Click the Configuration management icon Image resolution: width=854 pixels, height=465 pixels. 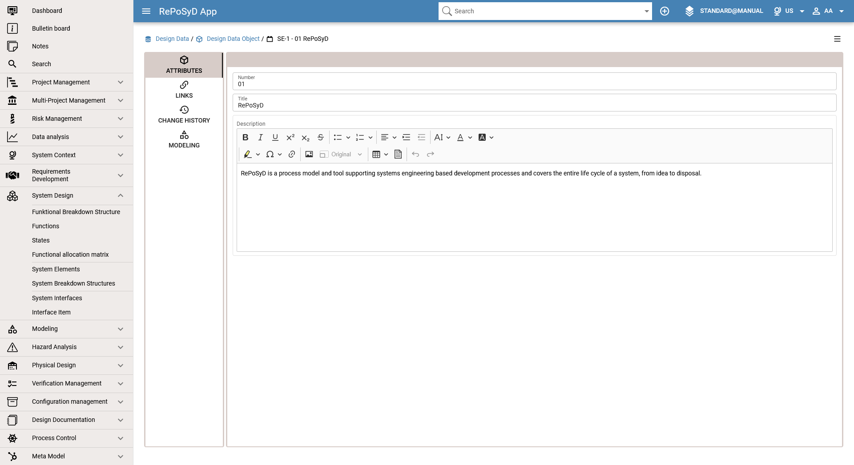click(12, 401)
